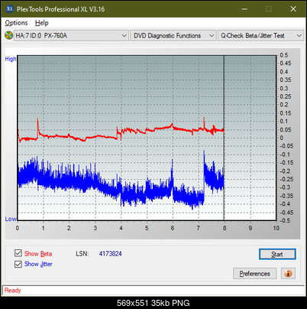Open the Options menu

pyautogui.click(x=16, y=23)
